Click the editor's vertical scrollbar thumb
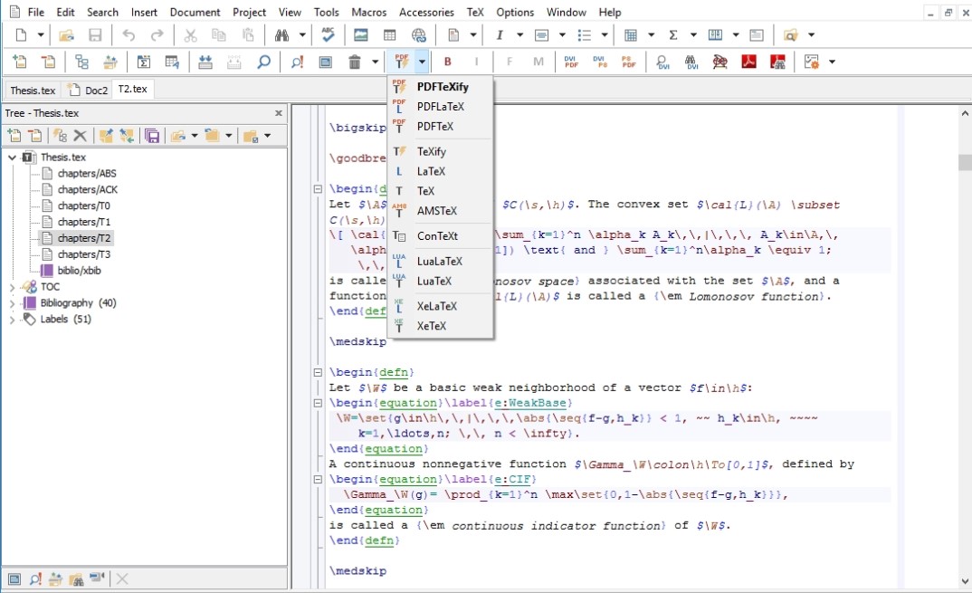The image size is (972, 593). [x=965, y=162]
